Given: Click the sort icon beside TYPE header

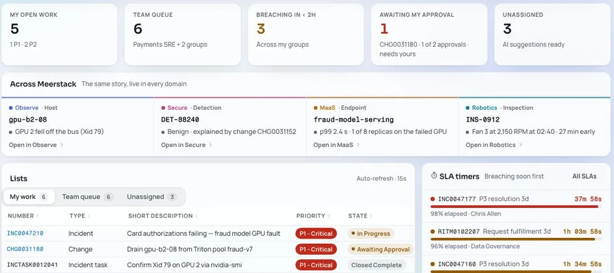Looking at the screenshot, I should tap(89, 216).
